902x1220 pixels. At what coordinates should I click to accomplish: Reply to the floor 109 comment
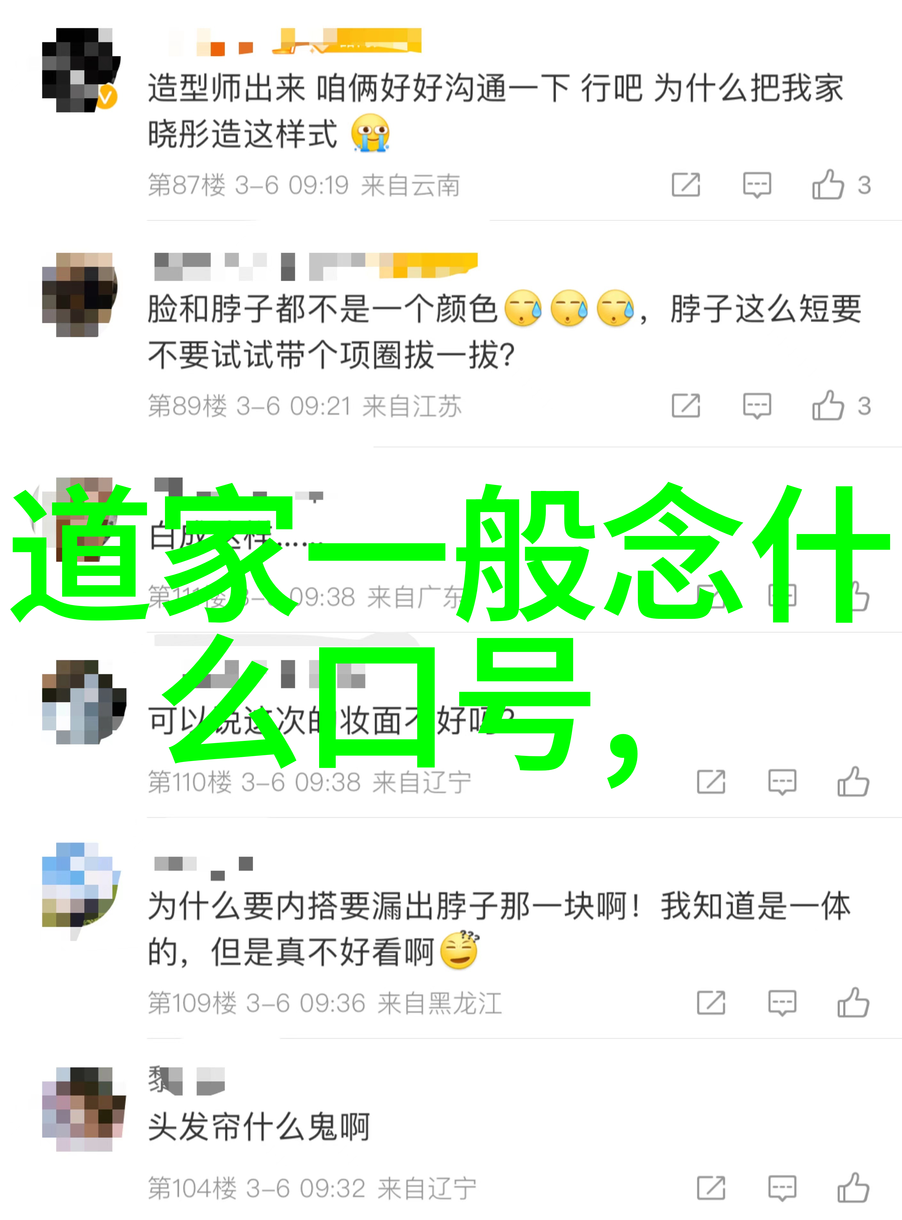pyautogui.click(x=782, y=1003)
